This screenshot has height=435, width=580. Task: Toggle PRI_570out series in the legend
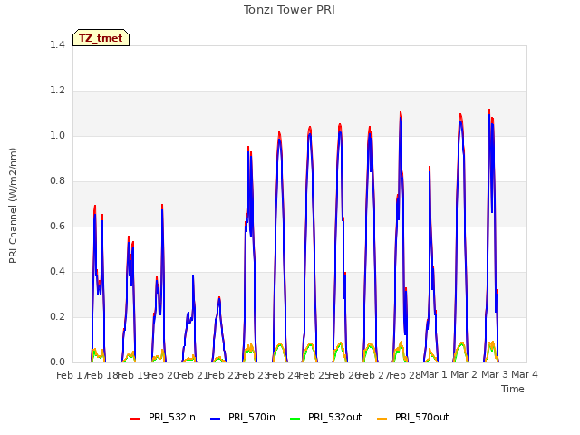click(413, 417)
